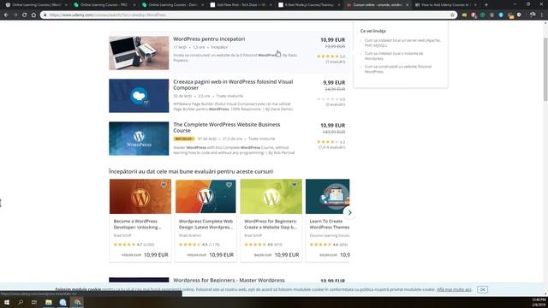Click the Ce vei invata heading
The width and height of the screenshot is (548, 308).
pos(373,31)
